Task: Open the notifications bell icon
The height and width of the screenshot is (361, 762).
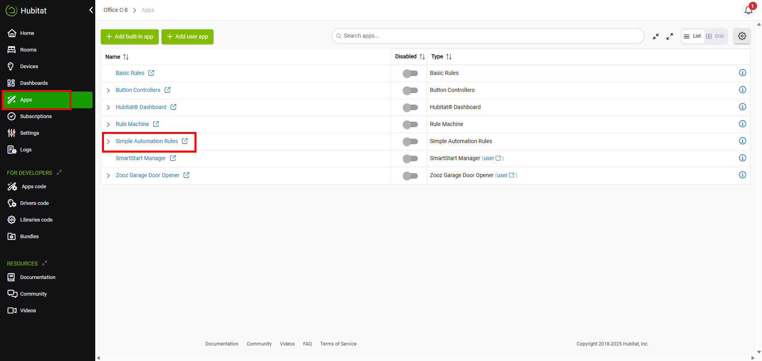Action: pos(749,10)
